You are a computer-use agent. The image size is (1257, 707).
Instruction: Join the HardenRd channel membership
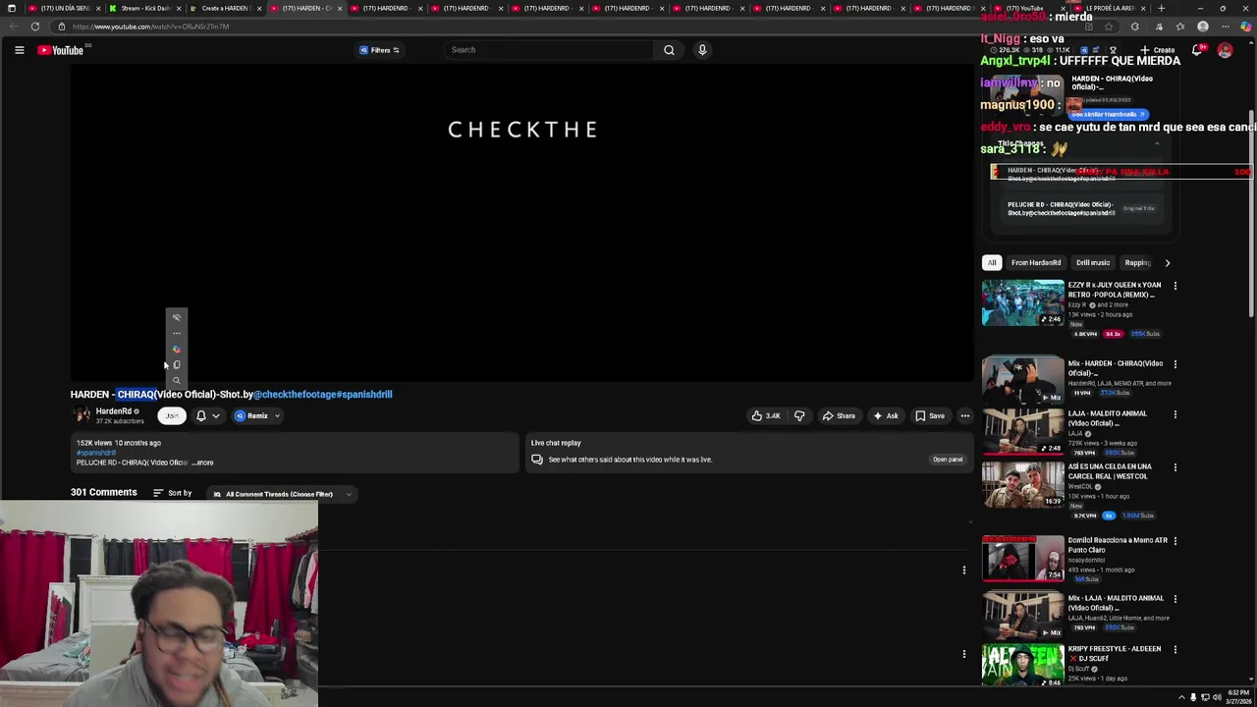172,415
